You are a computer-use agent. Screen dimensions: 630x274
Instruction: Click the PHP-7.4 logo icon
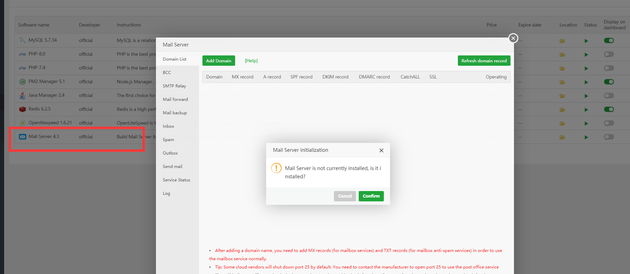coord(22,68)
